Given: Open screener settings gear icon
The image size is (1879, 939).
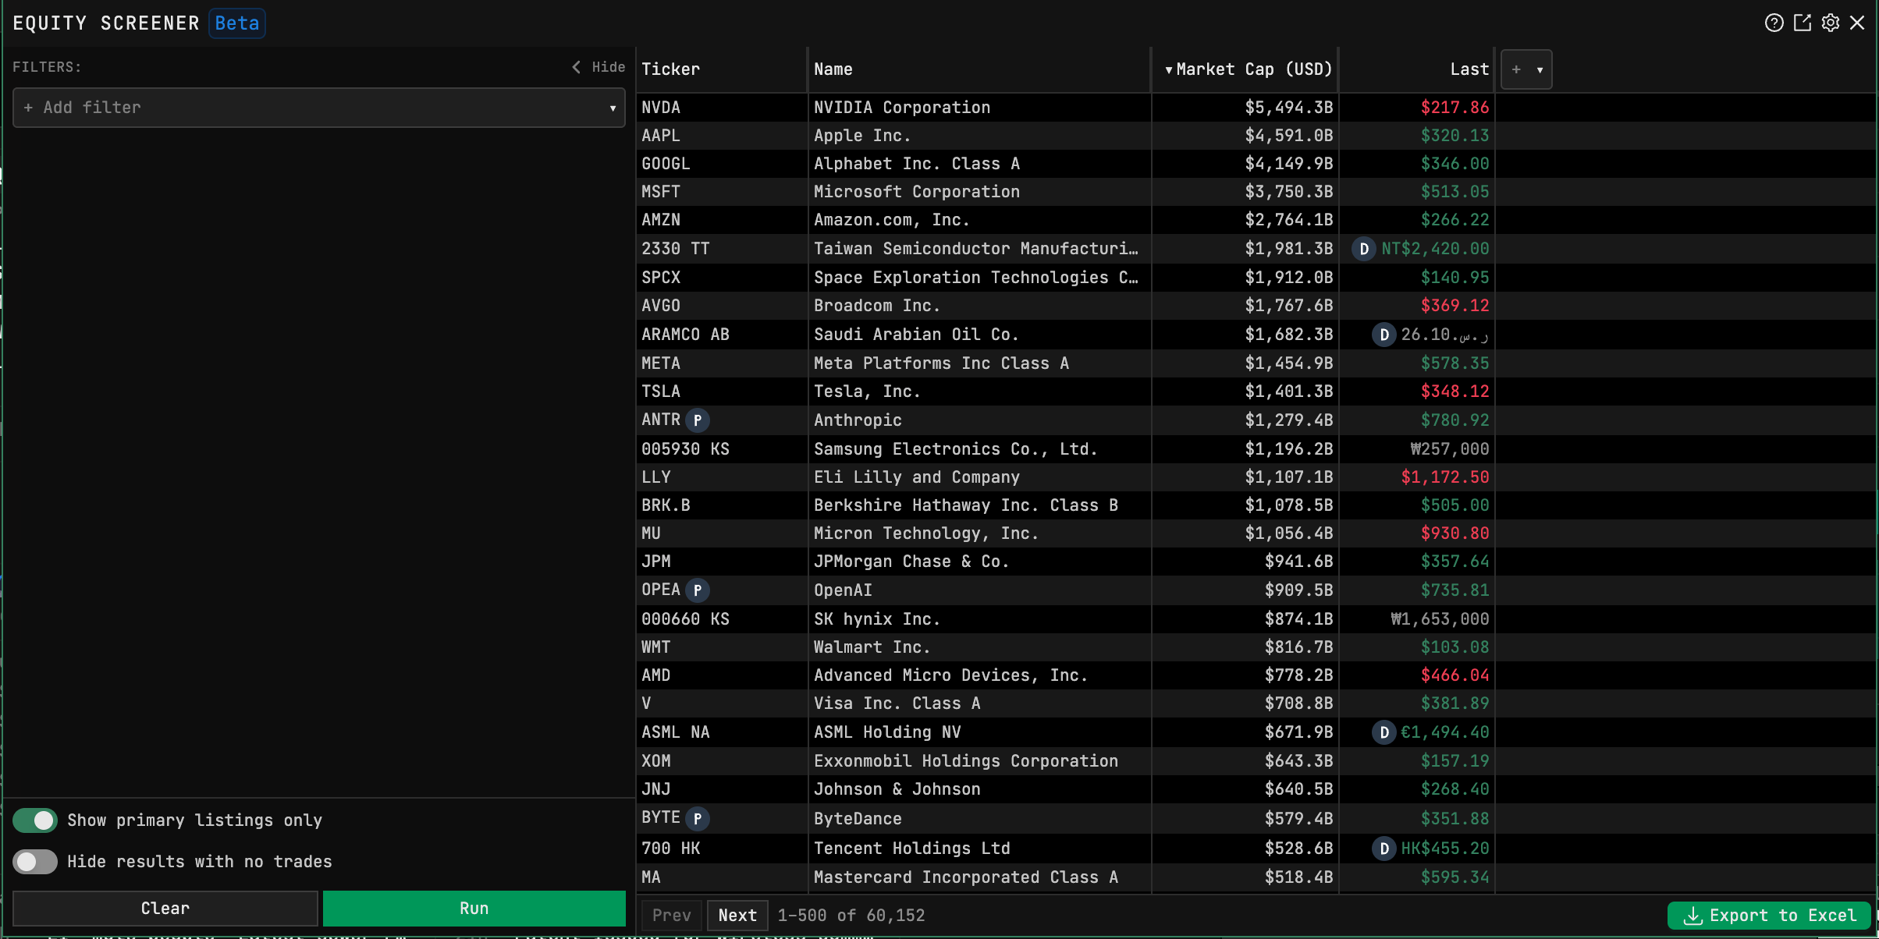Looking at the screenshot, I should point(1830,23).
